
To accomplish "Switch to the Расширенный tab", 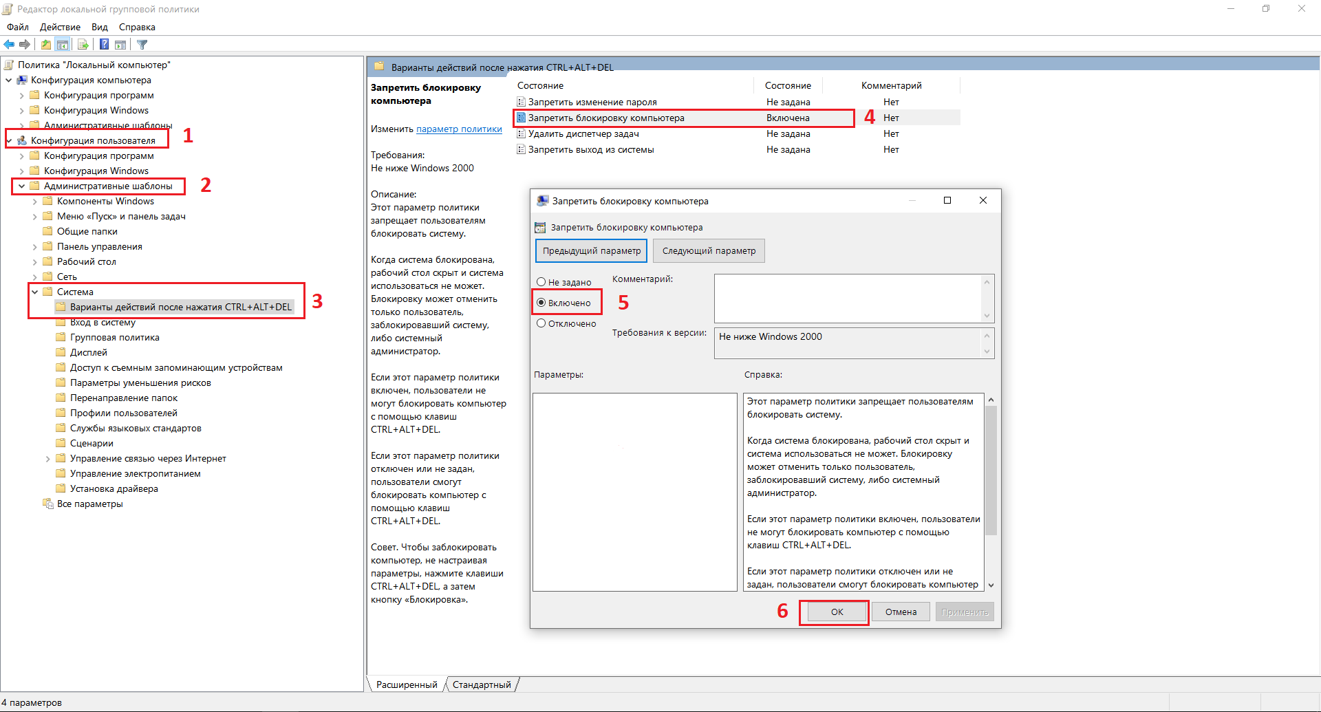I will coord(407,684).
